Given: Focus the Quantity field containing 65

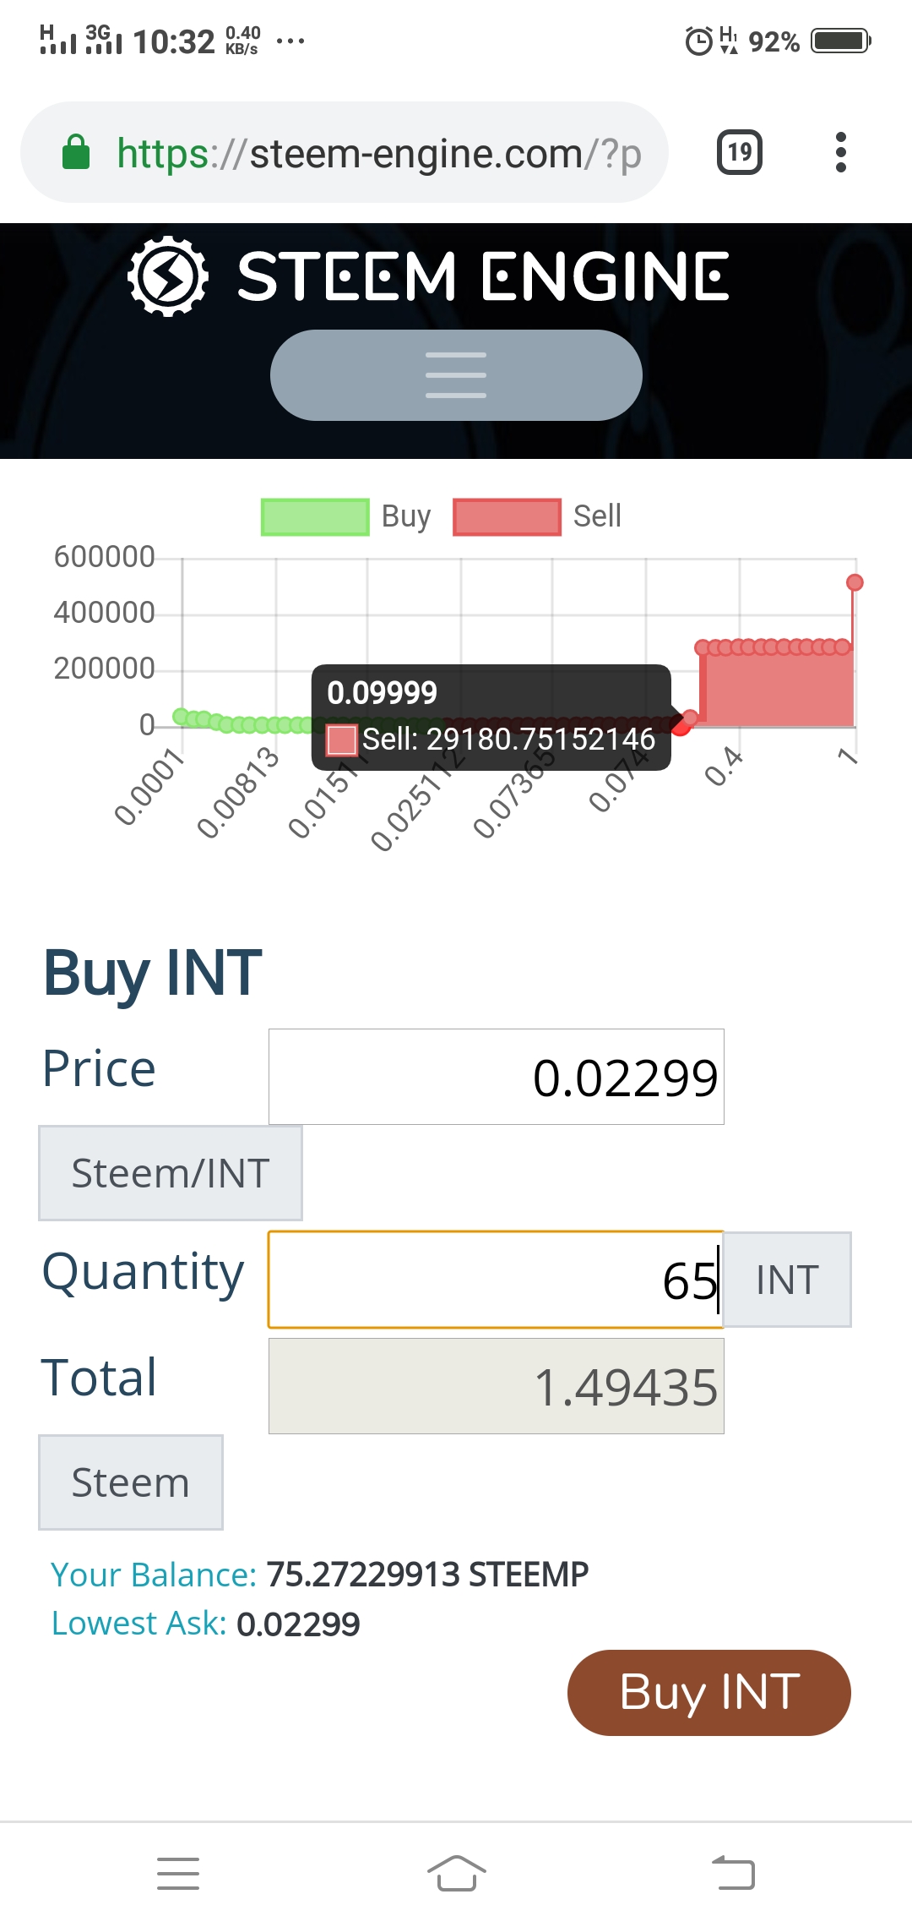Looking at the screenshot, I should [x=497, y=1280].
